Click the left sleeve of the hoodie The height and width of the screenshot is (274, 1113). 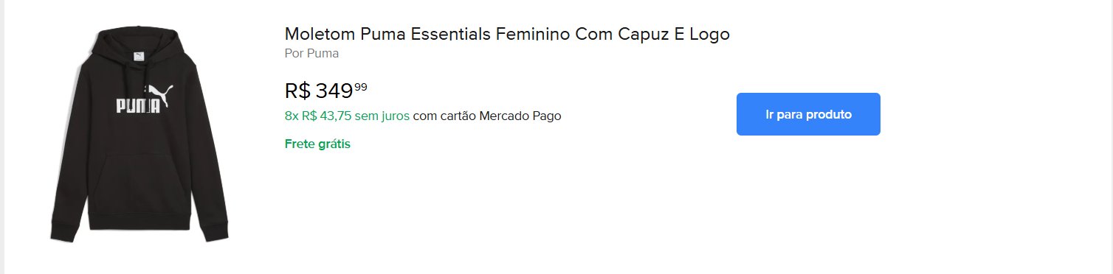66,158
